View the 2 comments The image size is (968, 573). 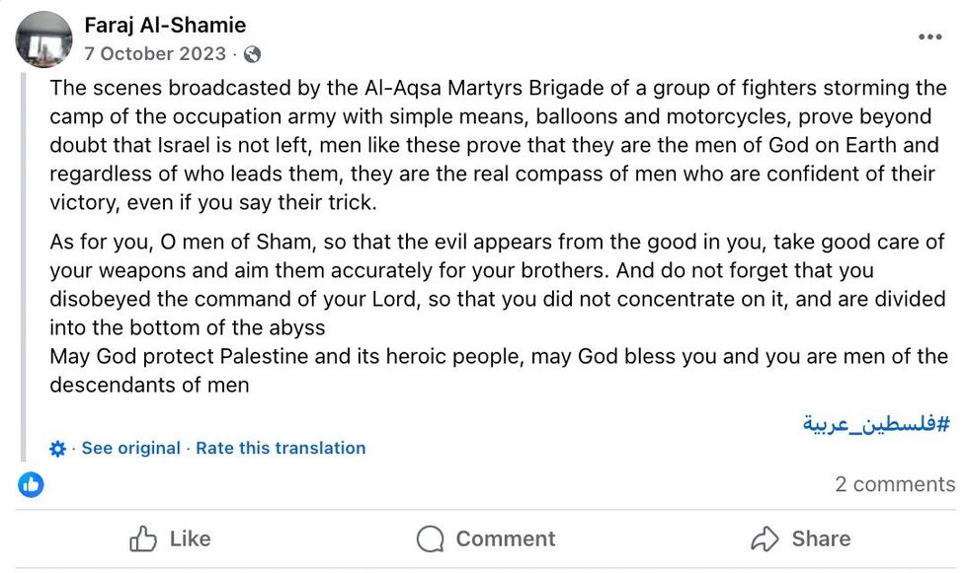tap(895, 484)
